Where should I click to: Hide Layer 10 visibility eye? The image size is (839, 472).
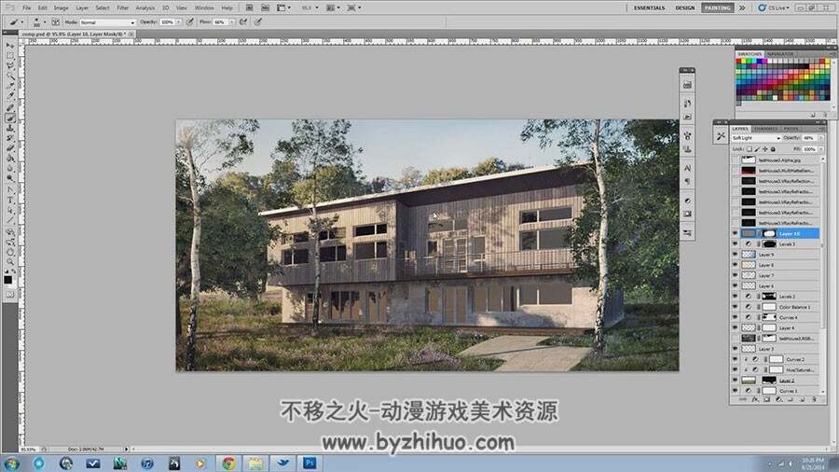pyautogui.click(x=735, y=233)
